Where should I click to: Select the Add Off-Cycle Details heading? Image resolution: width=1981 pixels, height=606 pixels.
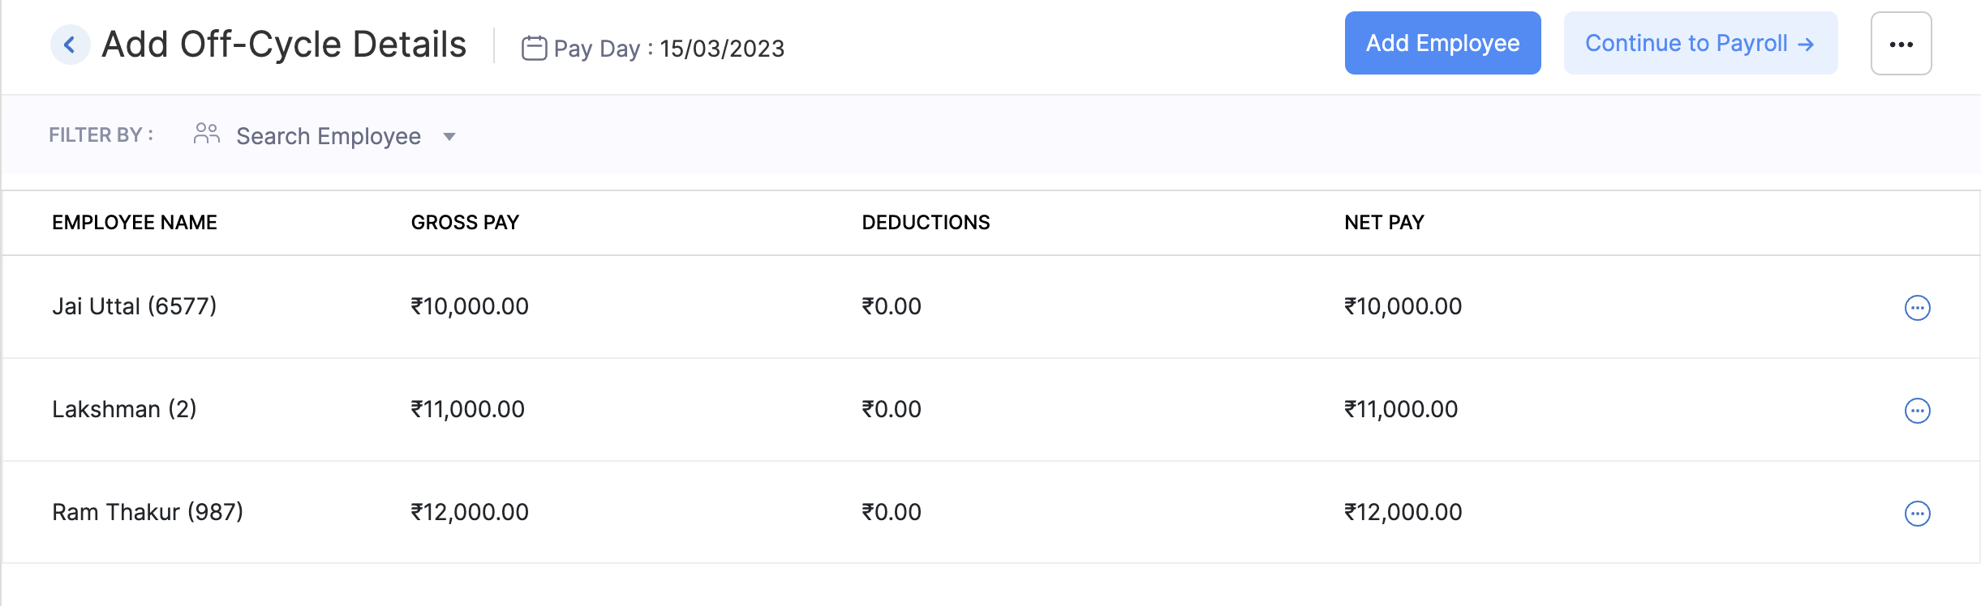[x=283, y=44]
